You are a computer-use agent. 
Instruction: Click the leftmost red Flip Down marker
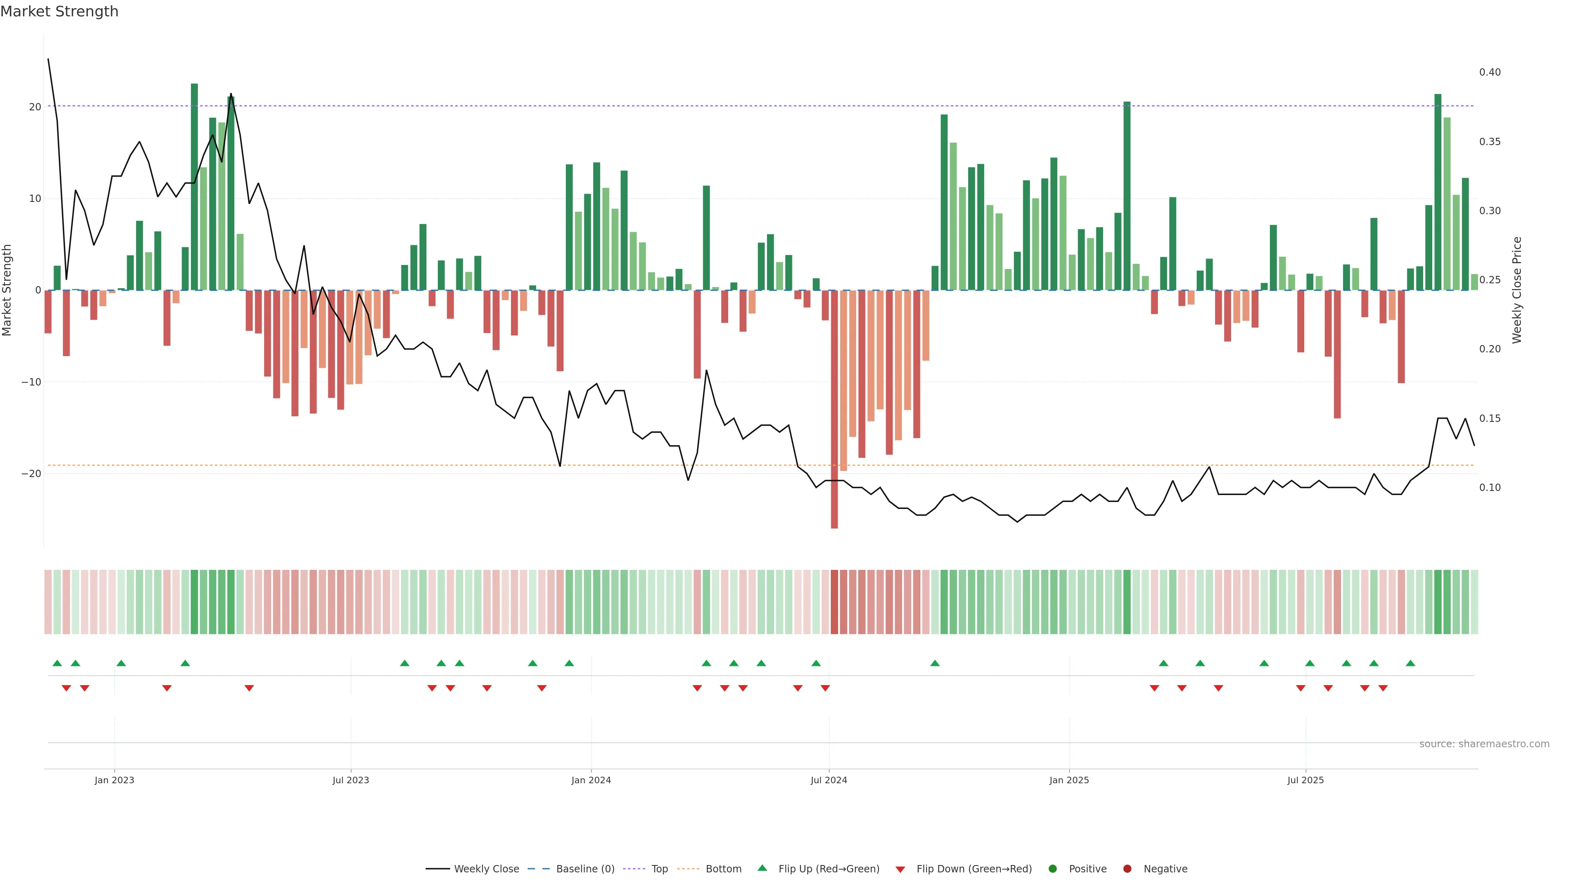coord(66,688)
